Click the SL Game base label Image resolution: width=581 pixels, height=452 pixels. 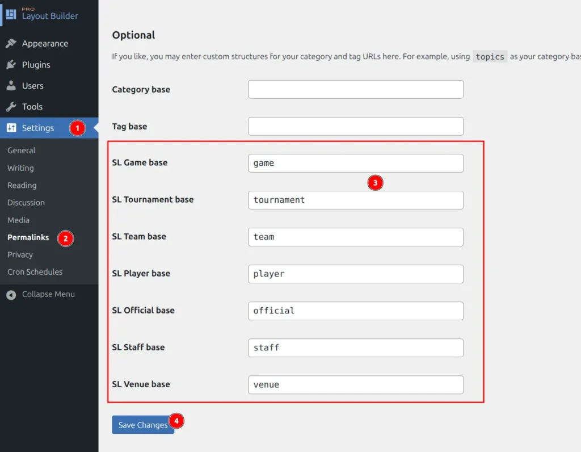point(140,162)
